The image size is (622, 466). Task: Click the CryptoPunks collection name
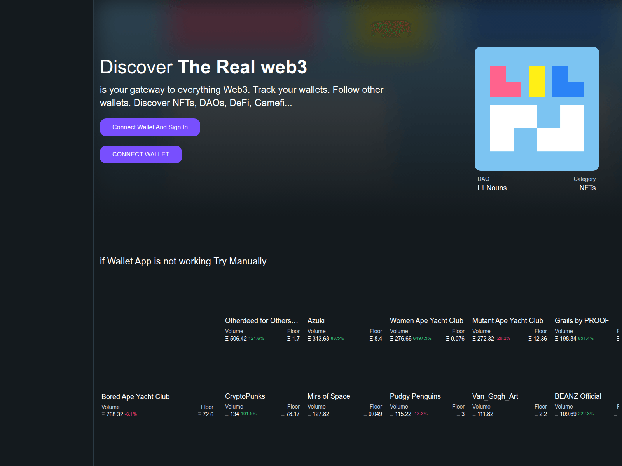(x=245, y=396)
